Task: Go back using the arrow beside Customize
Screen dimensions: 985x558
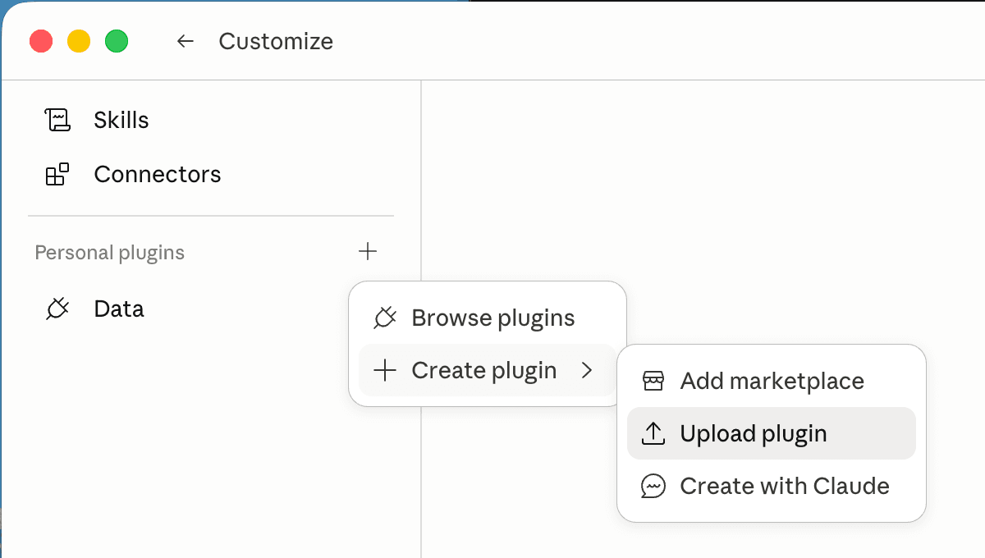Action: (186, 41)
